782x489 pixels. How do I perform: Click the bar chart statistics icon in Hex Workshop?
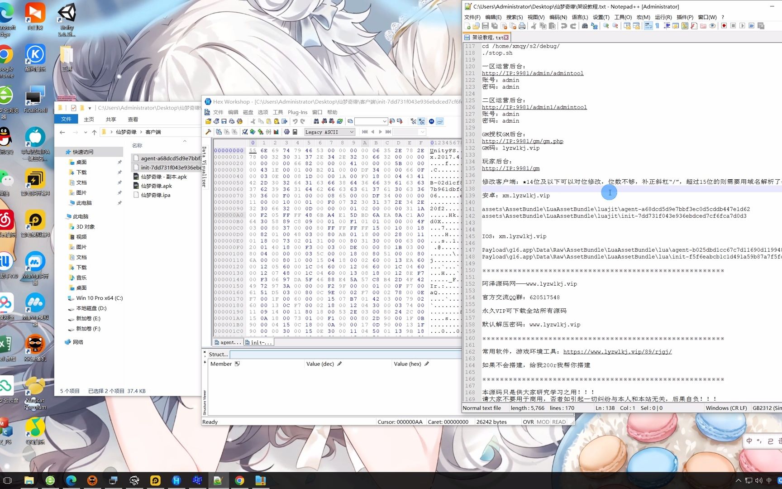tap(276, 132)
